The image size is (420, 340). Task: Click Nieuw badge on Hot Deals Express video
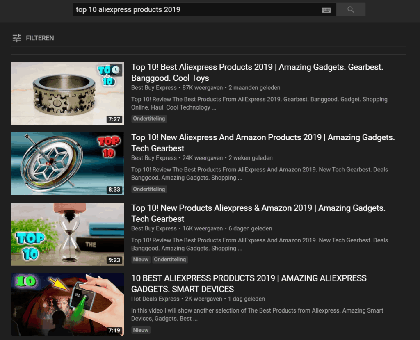[x=141, y=330]
